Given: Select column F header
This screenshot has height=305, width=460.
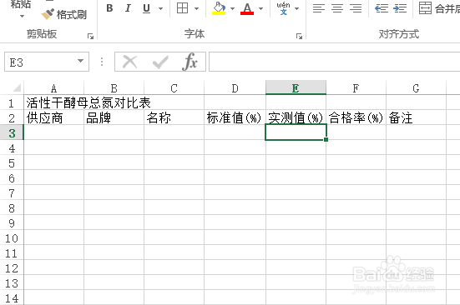Looking at the screenshot, I should (356, 88).
